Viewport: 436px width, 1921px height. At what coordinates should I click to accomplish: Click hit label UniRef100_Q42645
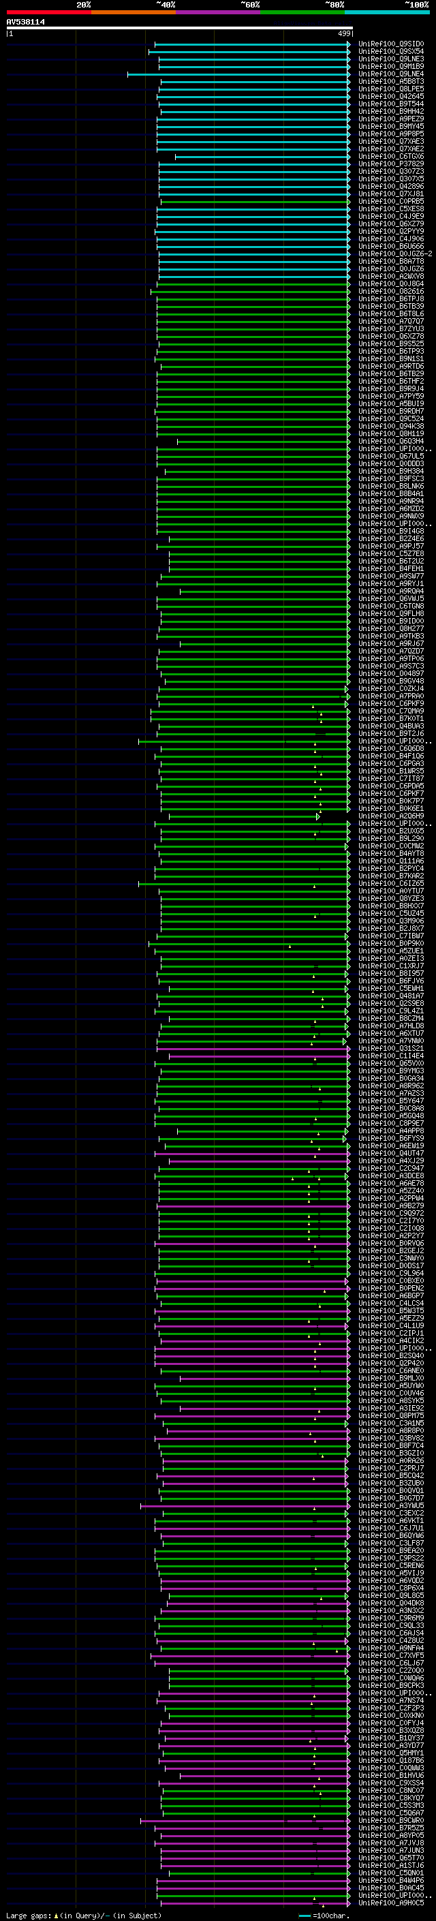[x=391, y=96]
